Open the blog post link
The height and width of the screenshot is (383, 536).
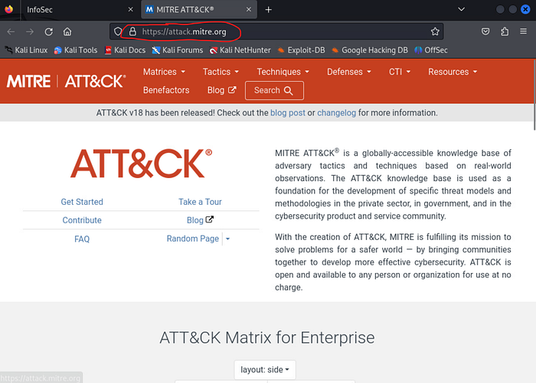coord(287,113)
